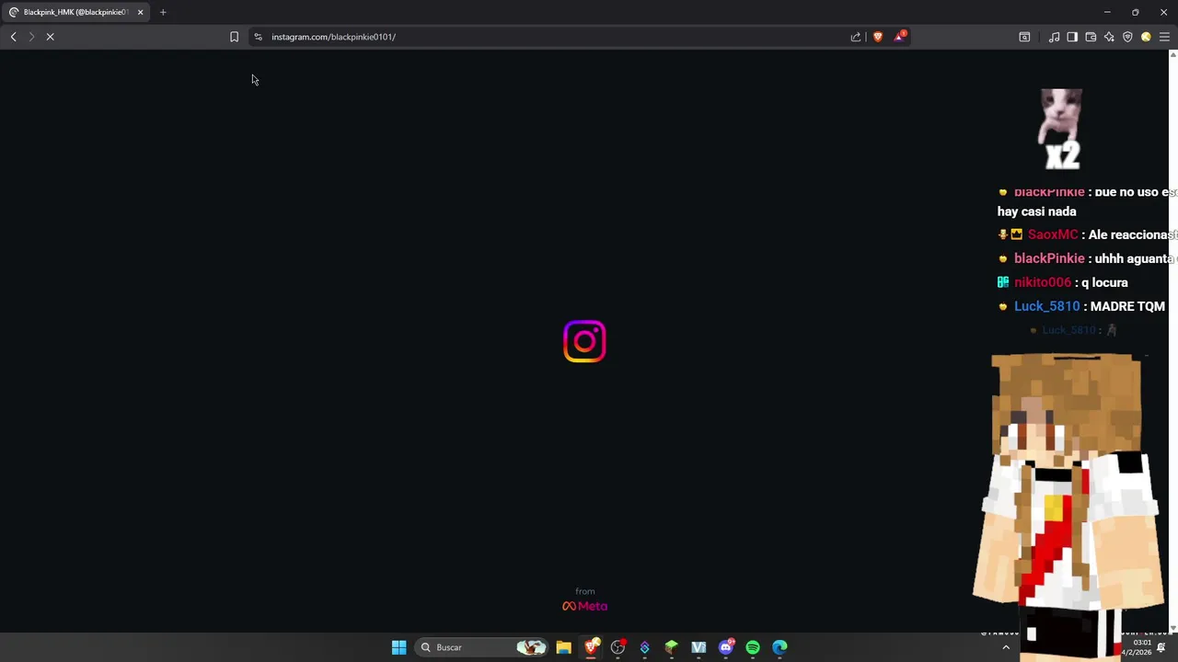Open Discord from the taskbar

point(726,647)
